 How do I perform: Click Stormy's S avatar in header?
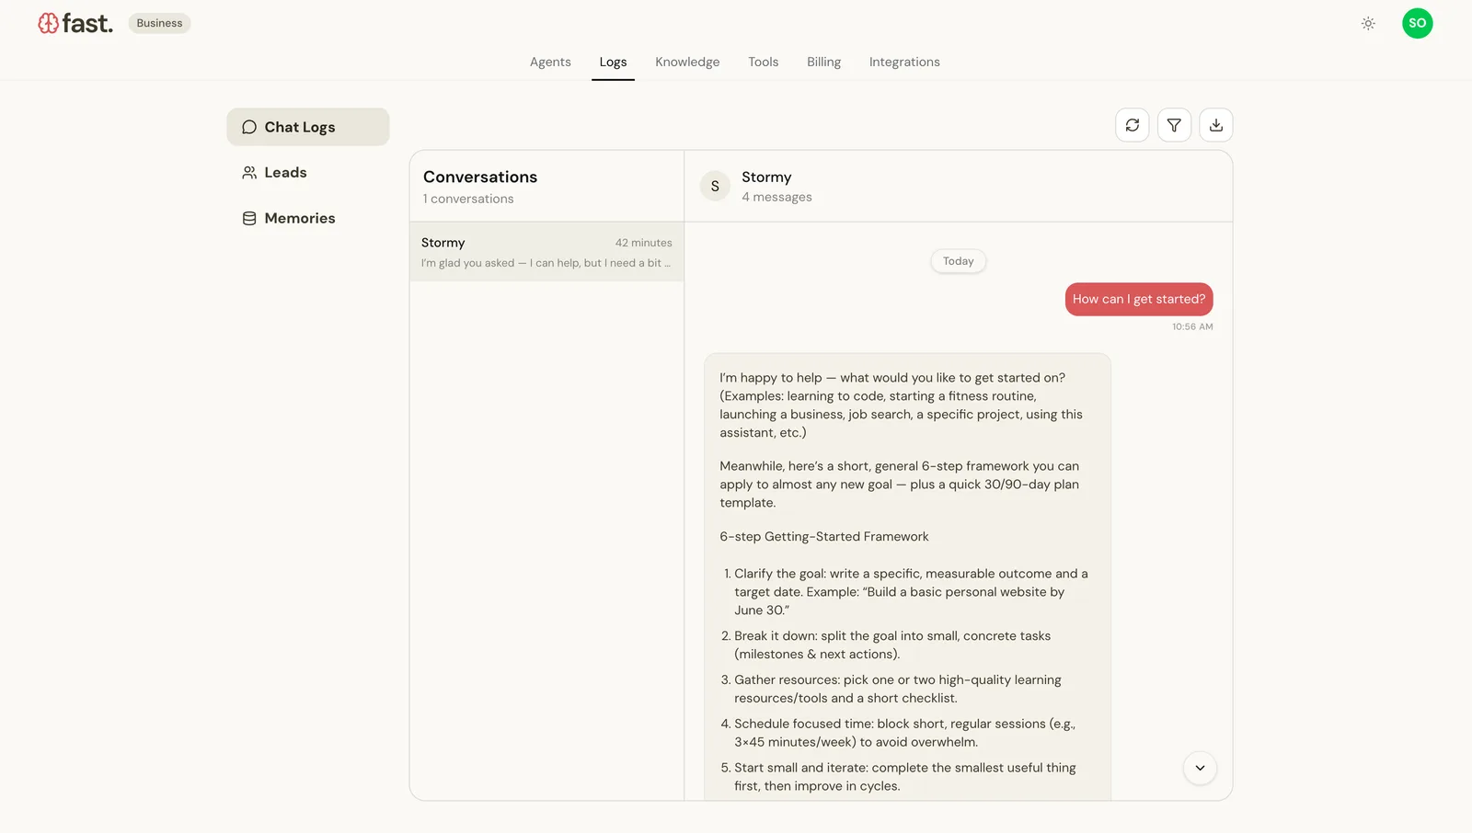(715, 186)
